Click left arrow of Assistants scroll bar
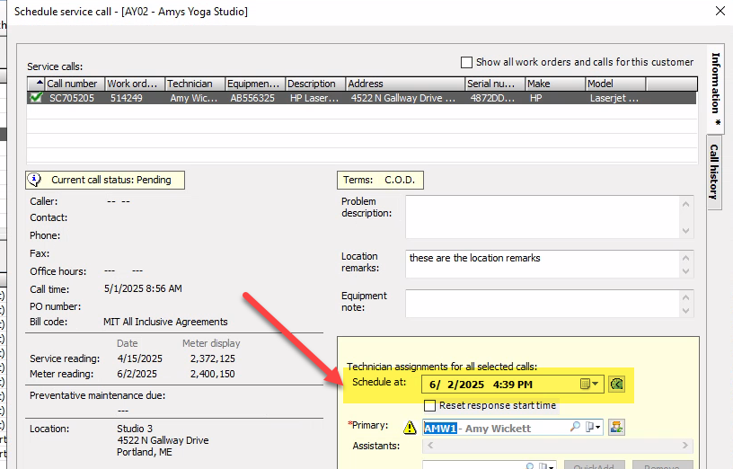The image size is (733, 469). click(430, 445)
